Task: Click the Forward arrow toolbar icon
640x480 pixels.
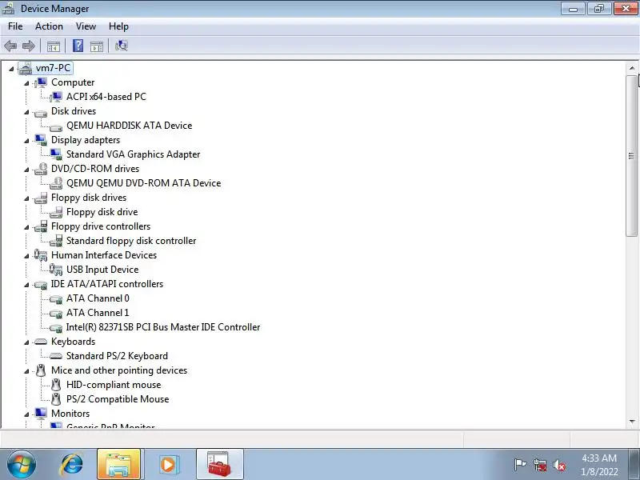Action: (x=29, y=46)
